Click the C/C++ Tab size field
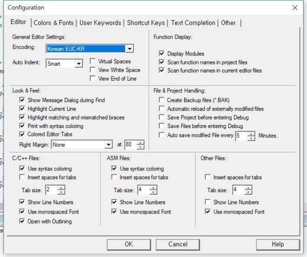The height and width of the screenshot is (257, 307). click(51, 190)
